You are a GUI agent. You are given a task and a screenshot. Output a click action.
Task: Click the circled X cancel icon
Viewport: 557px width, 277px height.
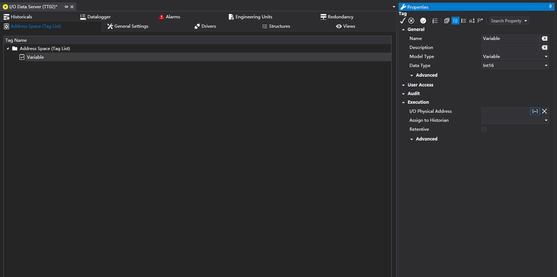tap(411, 21)
